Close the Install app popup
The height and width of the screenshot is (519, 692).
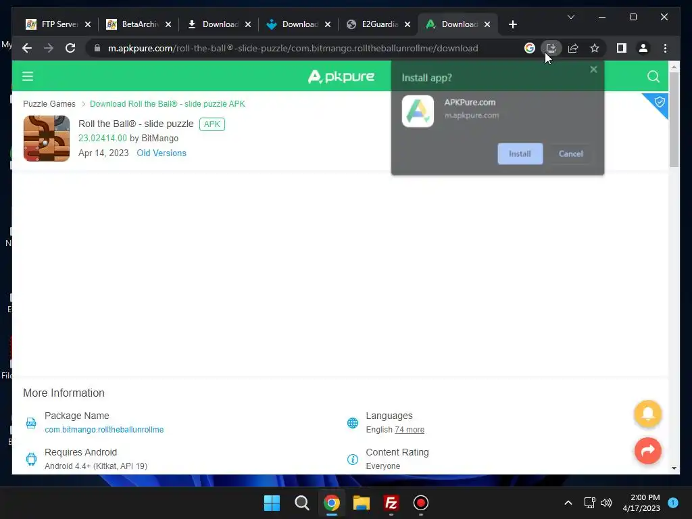click(593, 70)
